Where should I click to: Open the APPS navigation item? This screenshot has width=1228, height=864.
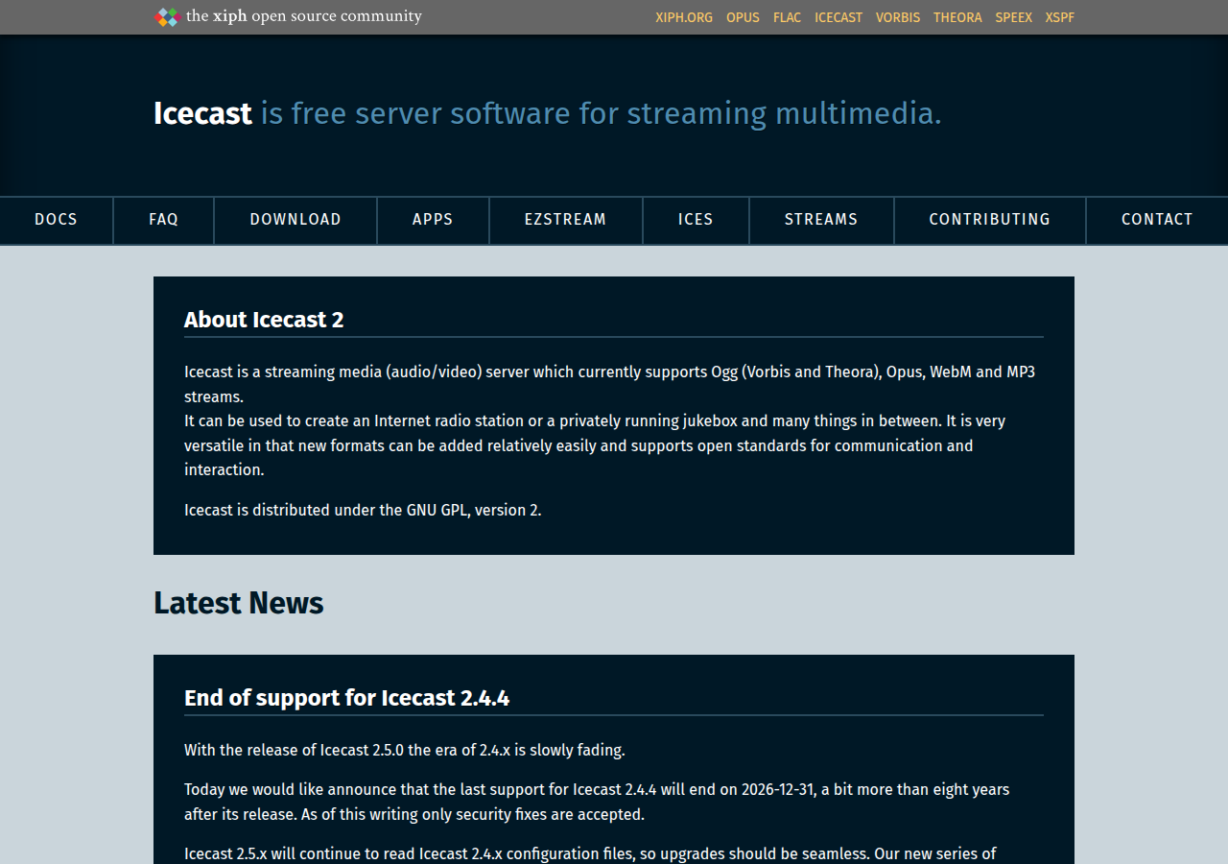coord(433,220)
